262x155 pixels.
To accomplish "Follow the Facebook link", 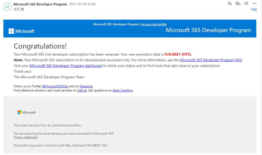I will (86, 86).
